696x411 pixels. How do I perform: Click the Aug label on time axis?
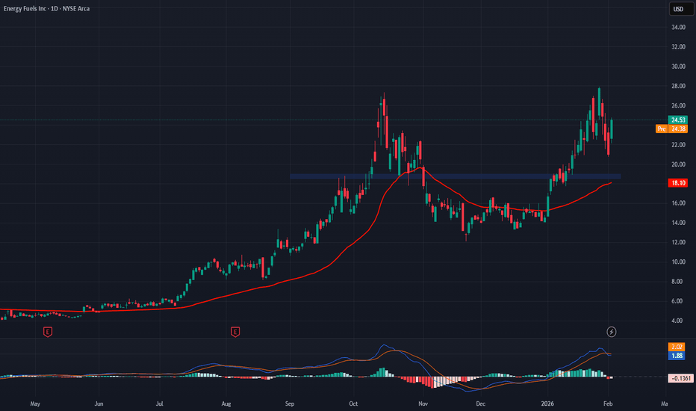226,404
